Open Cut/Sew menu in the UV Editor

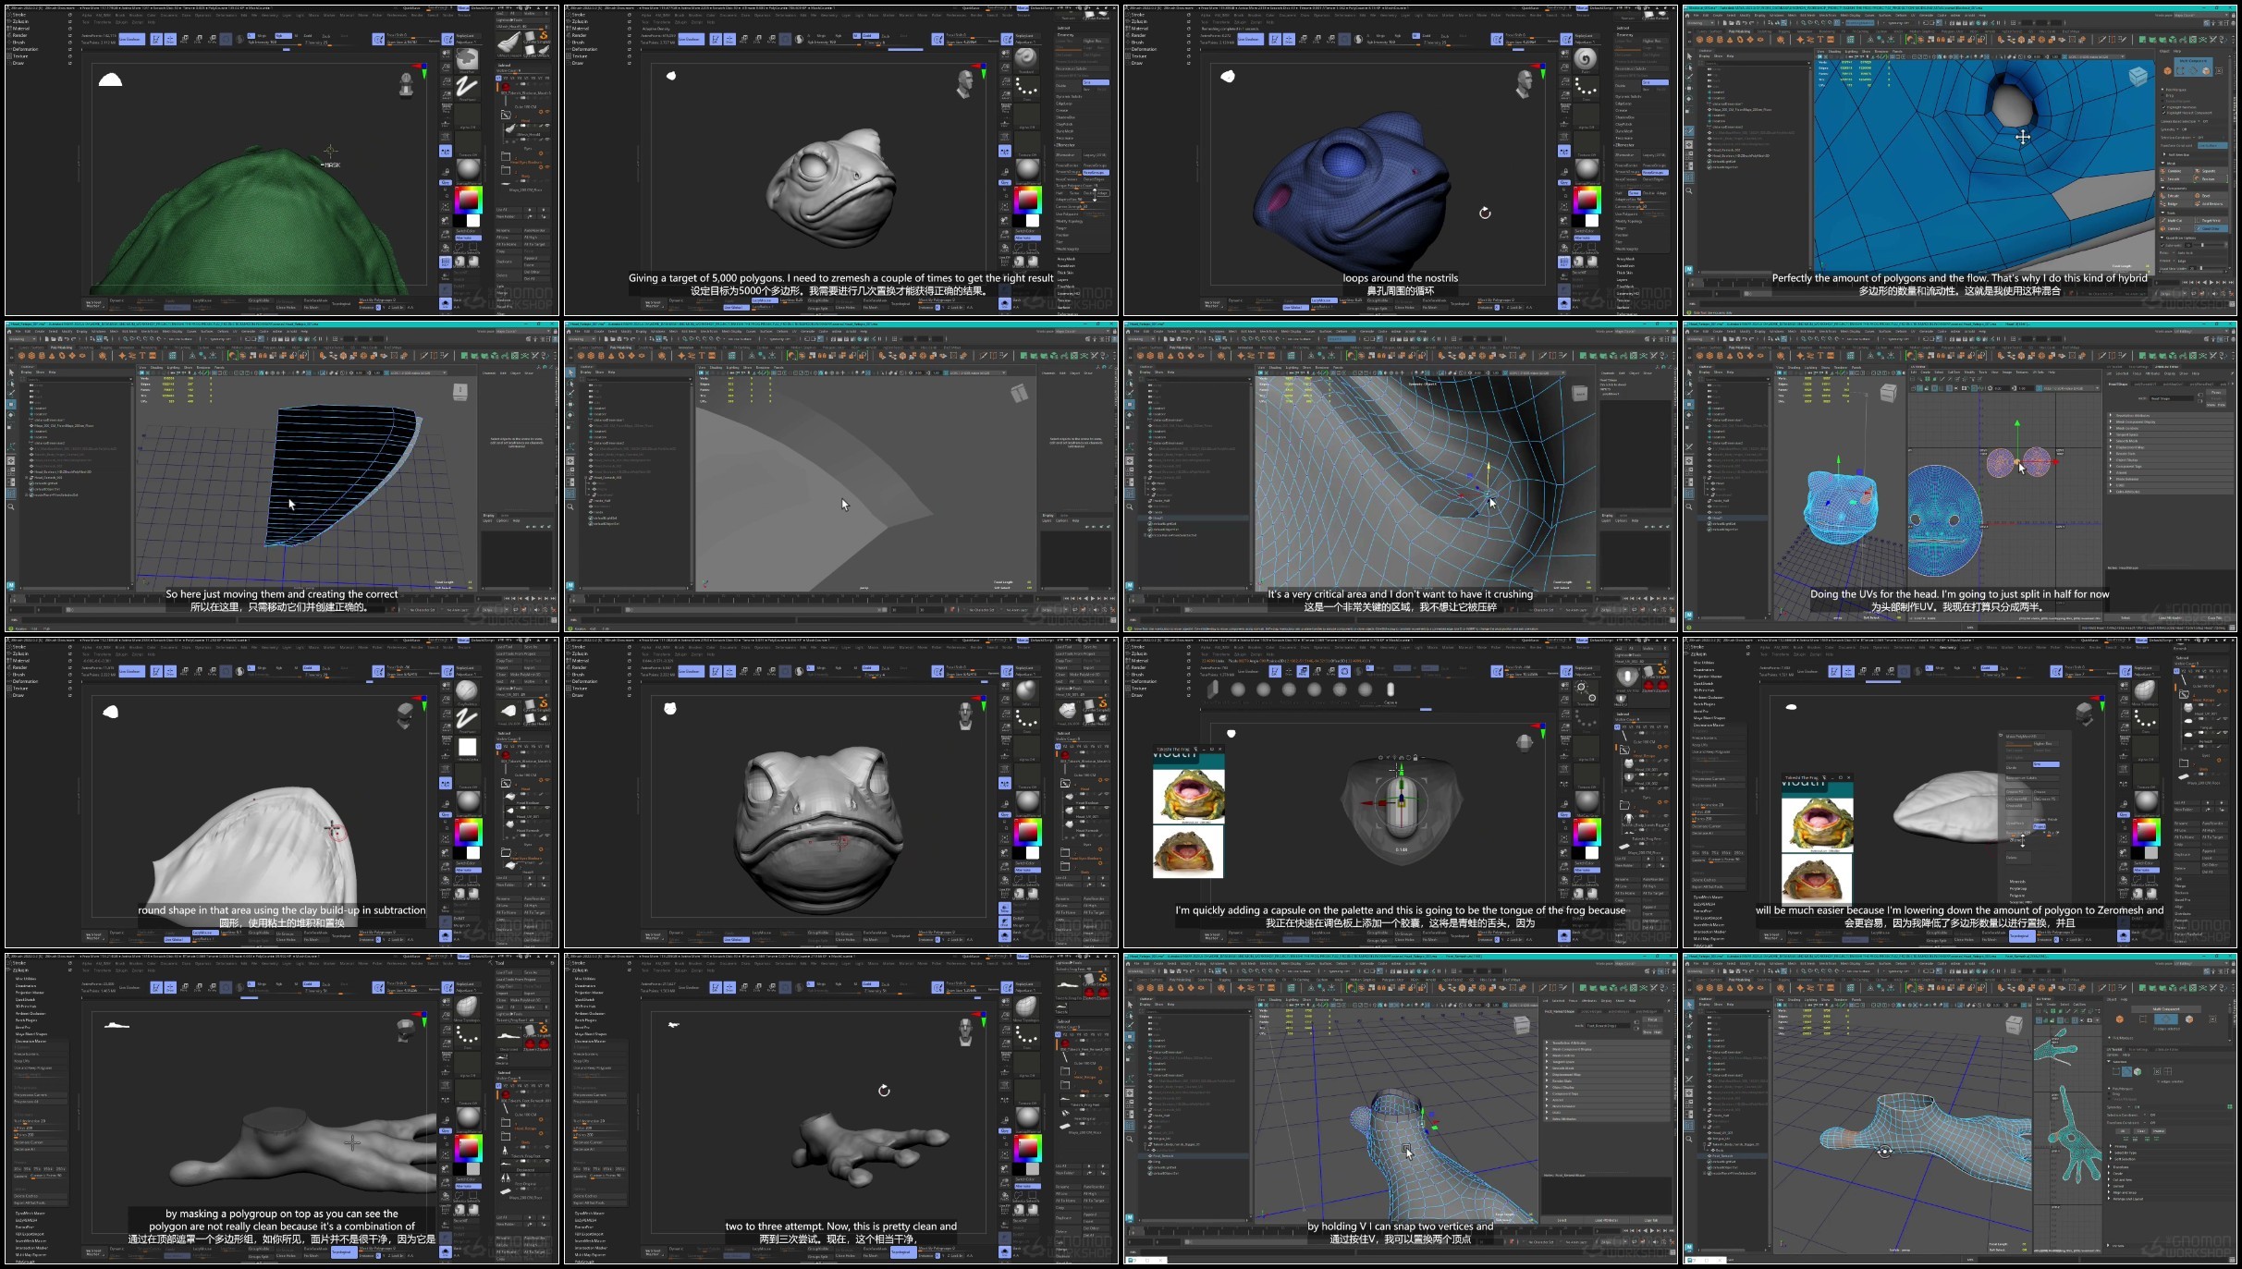coord(1954,372)
